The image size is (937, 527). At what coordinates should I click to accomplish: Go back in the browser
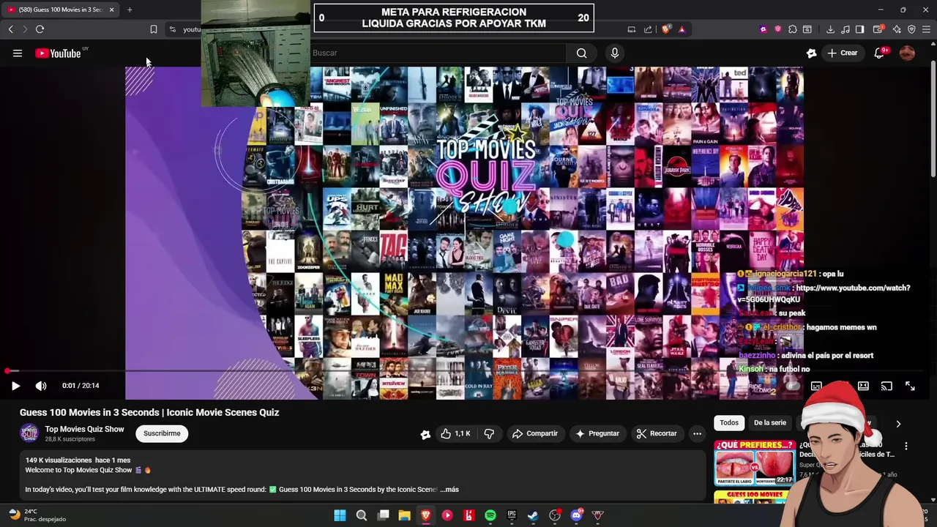click(10, 29)
